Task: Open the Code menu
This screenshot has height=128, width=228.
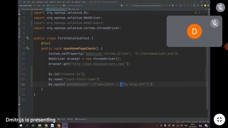Action: [x=46, y=2]
